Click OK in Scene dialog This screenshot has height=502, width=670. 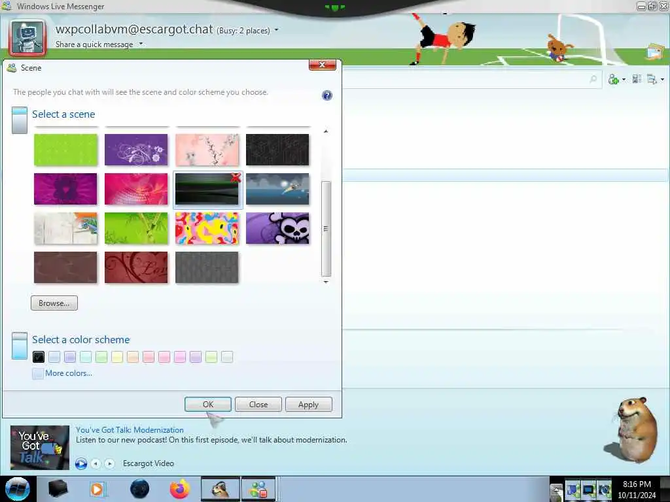[208, 404]
